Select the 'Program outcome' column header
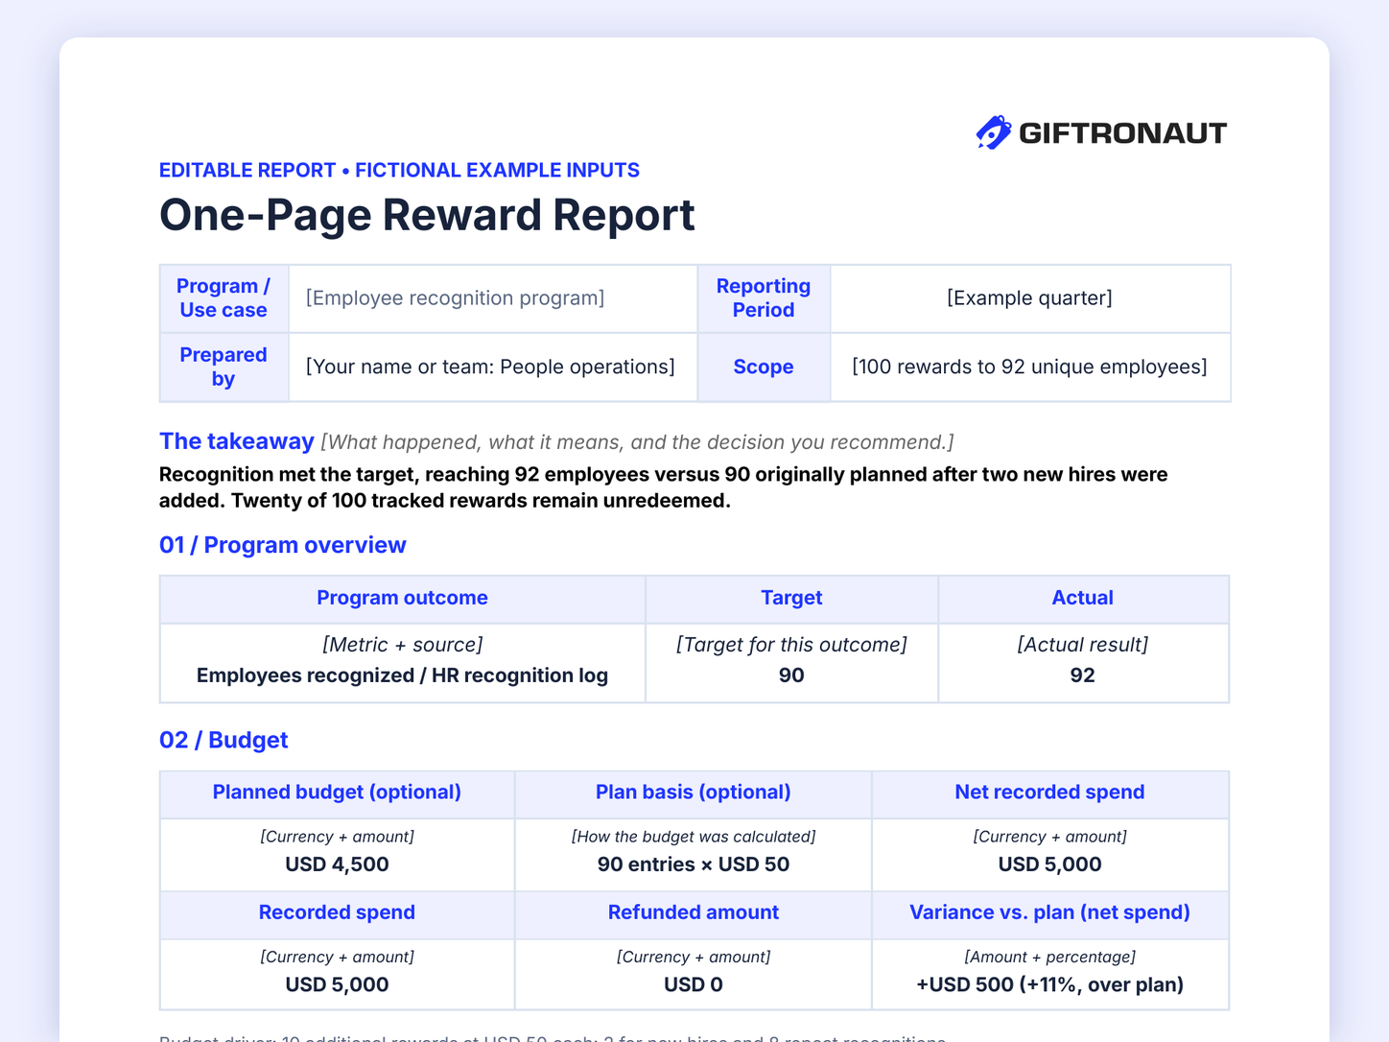Image resolution: width=1389 pixels, height=1042 pixels. [402, 598]
